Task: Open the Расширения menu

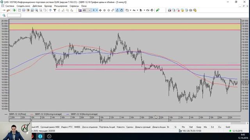Action: pos(61,6)
